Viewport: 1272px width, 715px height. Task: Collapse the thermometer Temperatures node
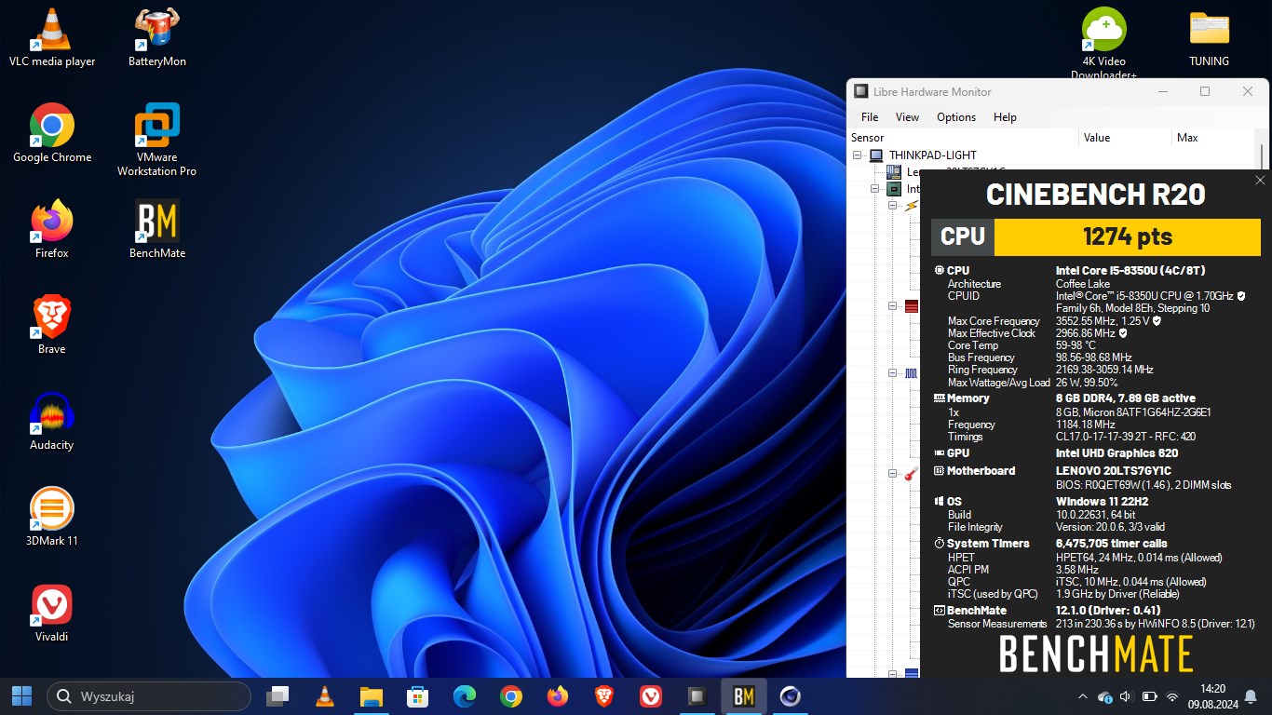pos(892,474)
